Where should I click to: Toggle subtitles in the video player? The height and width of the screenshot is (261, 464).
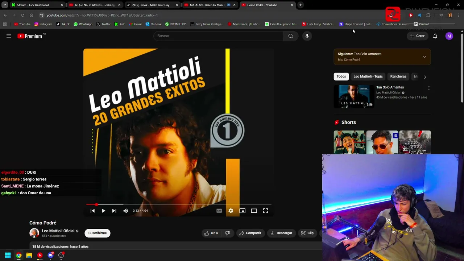[x=219, y=211]
